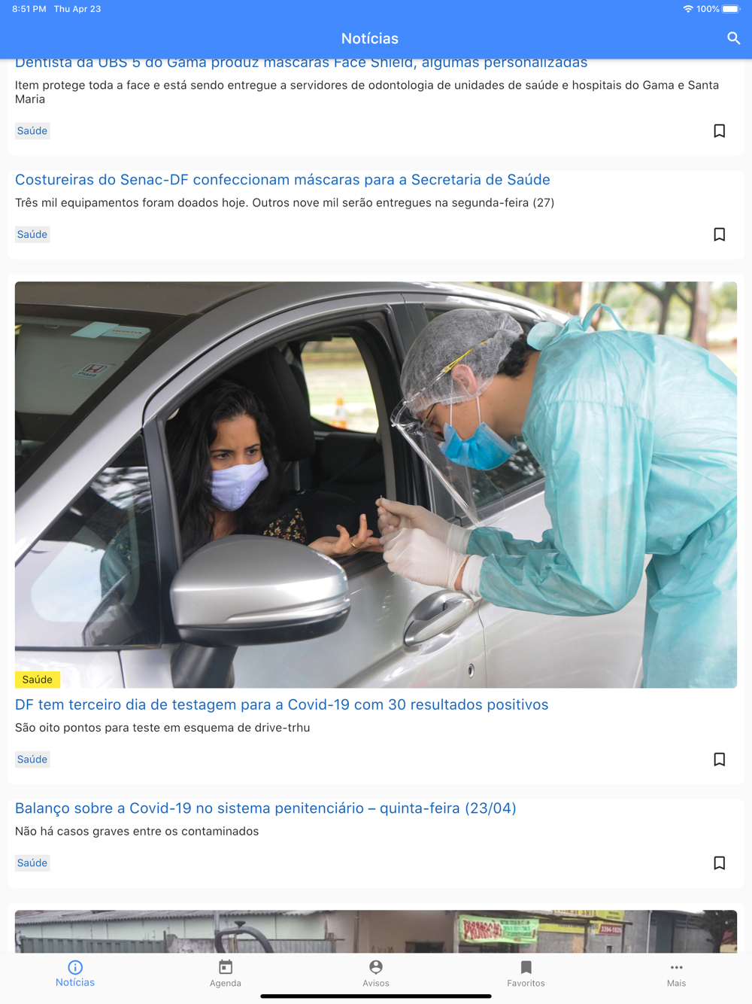This screenshot has height=1004, width=752.
Task: Open headline DF tem terceiro dia de testagem
Action: [282, 704]
